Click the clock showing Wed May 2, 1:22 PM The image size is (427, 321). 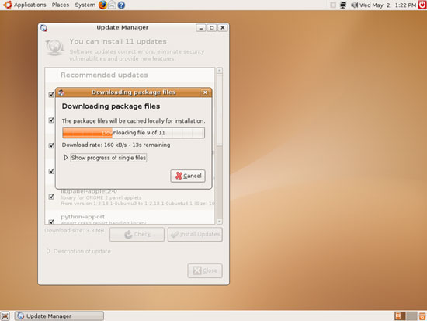(387, 5)
